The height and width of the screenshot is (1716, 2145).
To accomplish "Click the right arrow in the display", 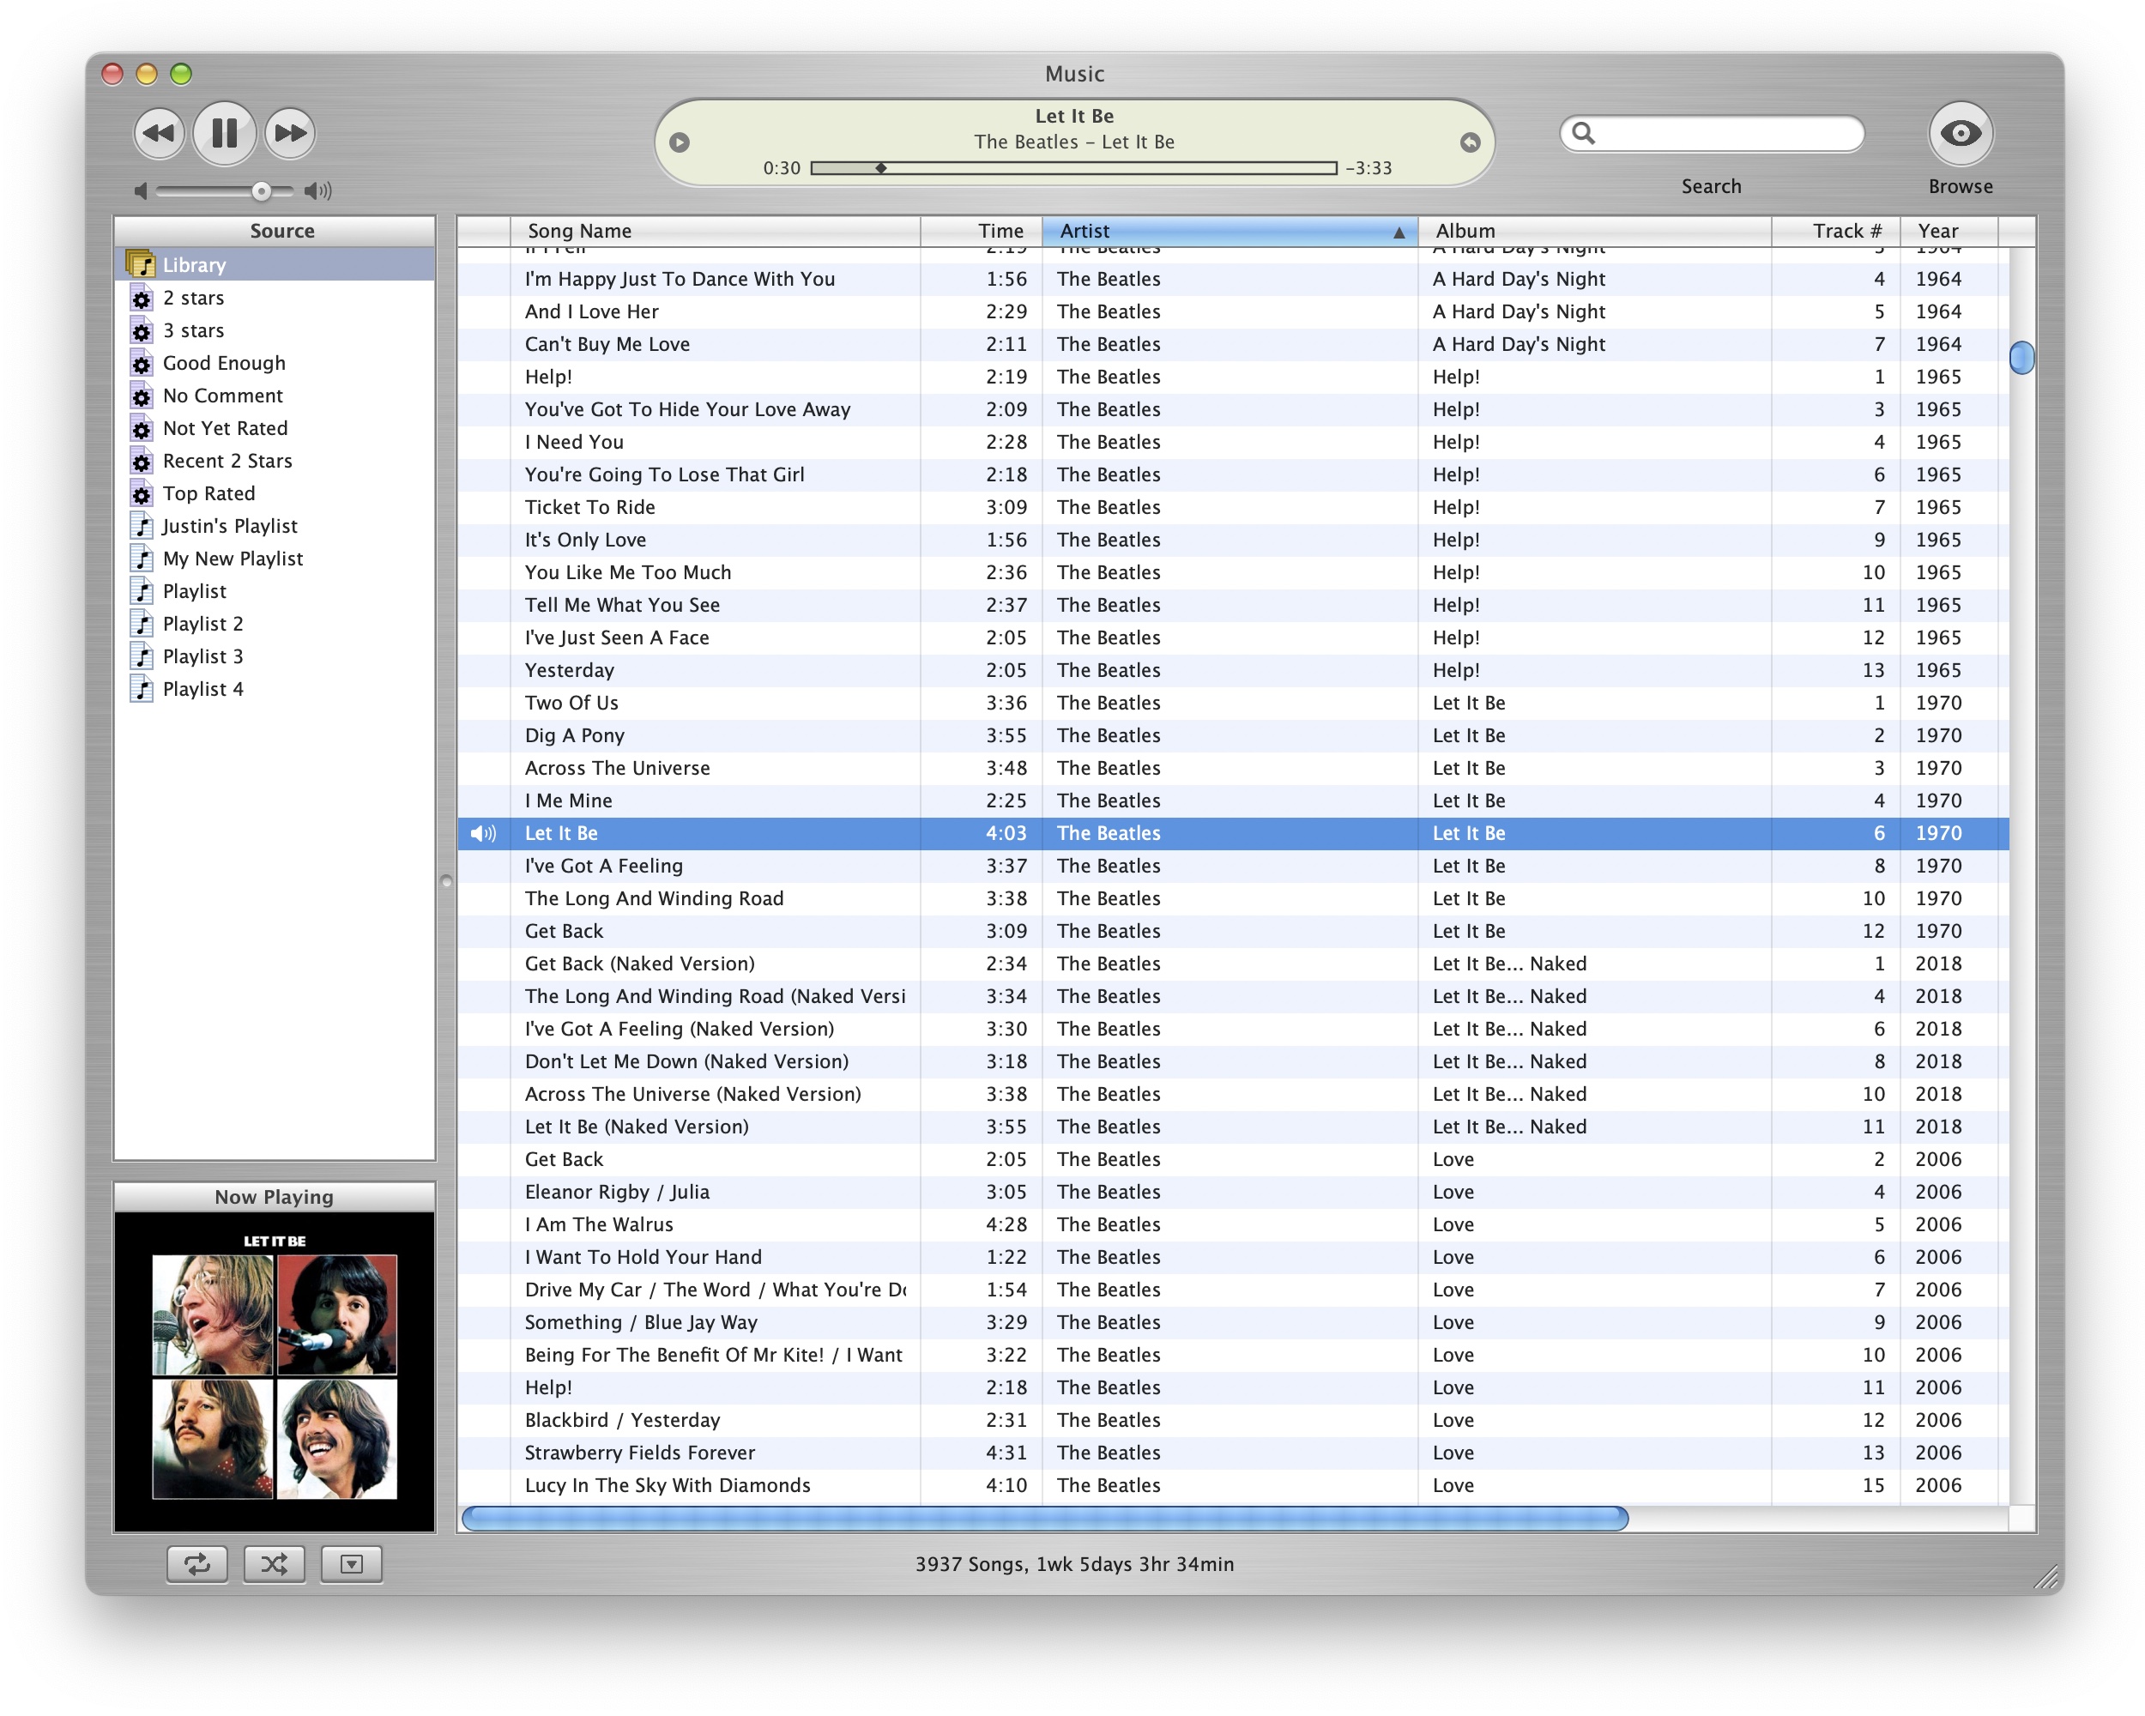I will point(1470,142).
